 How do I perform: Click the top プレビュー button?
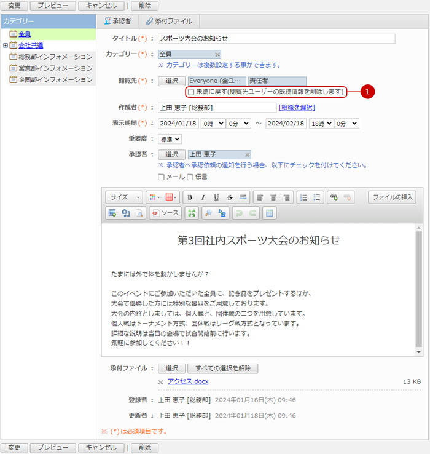(x=53, y=6)
